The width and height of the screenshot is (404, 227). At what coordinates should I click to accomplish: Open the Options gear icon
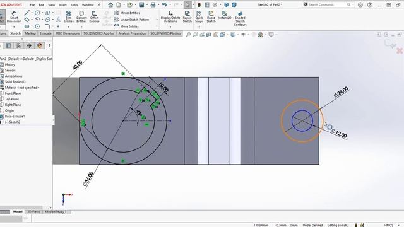(x=215, y=4)
